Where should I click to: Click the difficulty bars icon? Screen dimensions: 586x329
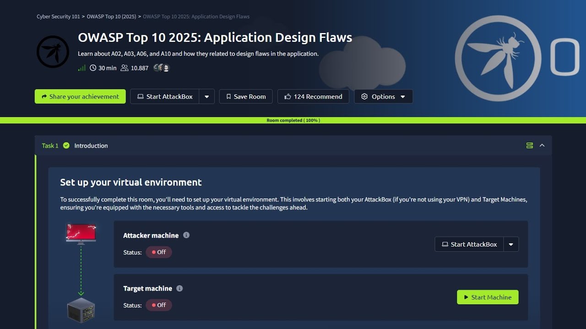[82, 68]
